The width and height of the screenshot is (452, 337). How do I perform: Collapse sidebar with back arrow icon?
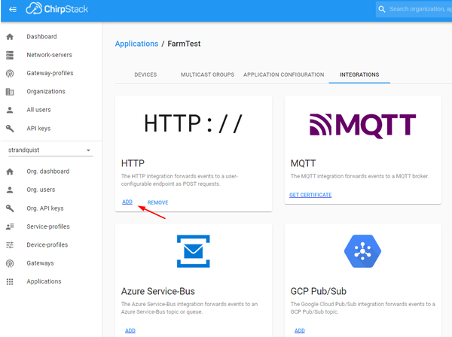pos(12,9)
